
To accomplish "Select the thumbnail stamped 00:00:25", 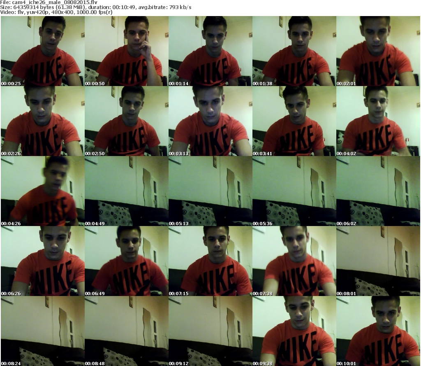I will [x=43, y=51].
